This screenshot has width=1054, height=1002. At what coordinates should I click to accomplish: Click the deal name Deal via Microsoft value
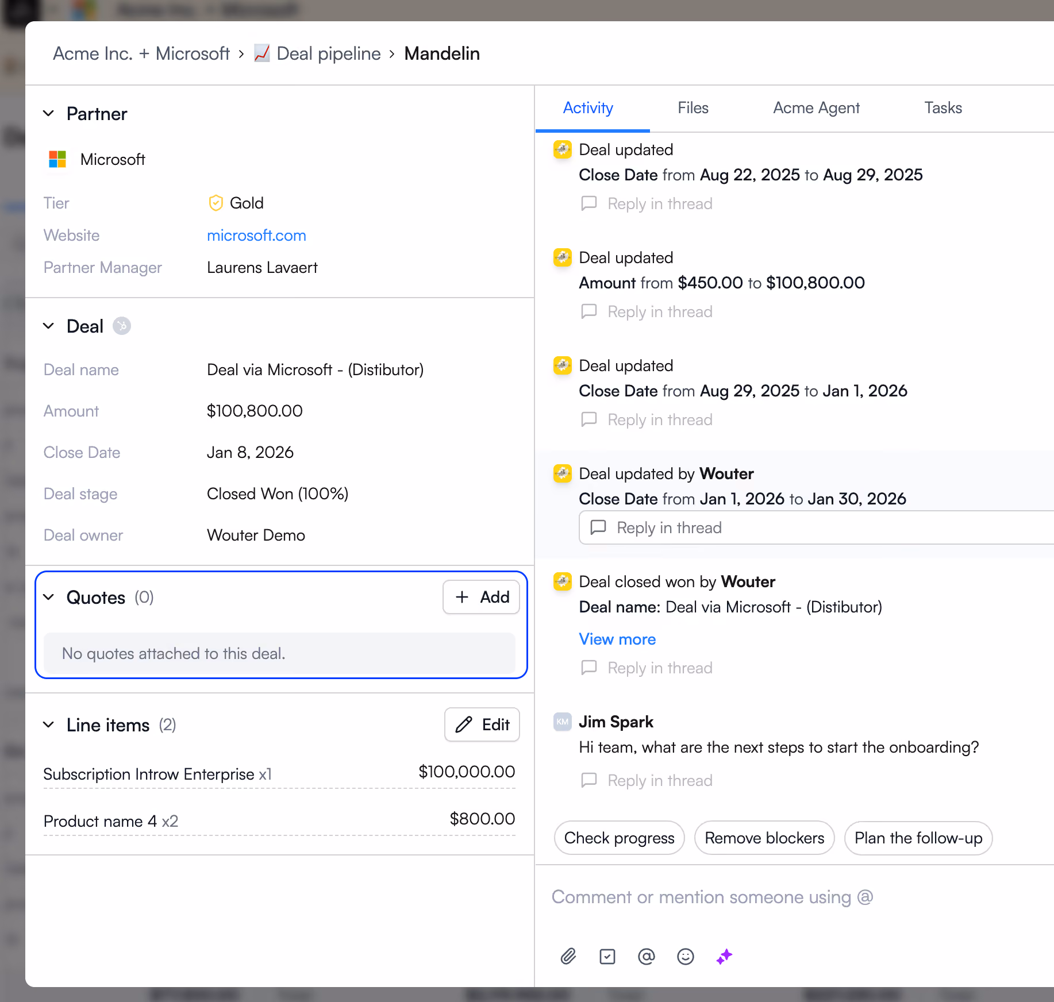point(315,370)
